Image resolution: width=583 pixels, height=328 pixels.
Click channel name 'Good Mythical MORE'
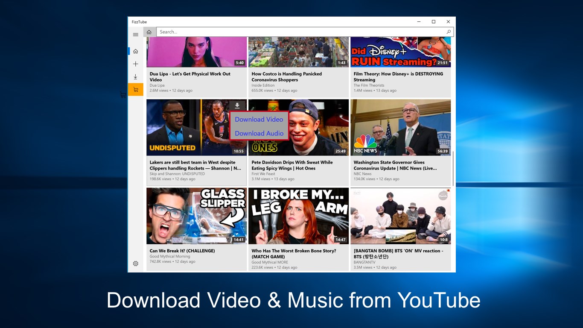pos(270,262)
